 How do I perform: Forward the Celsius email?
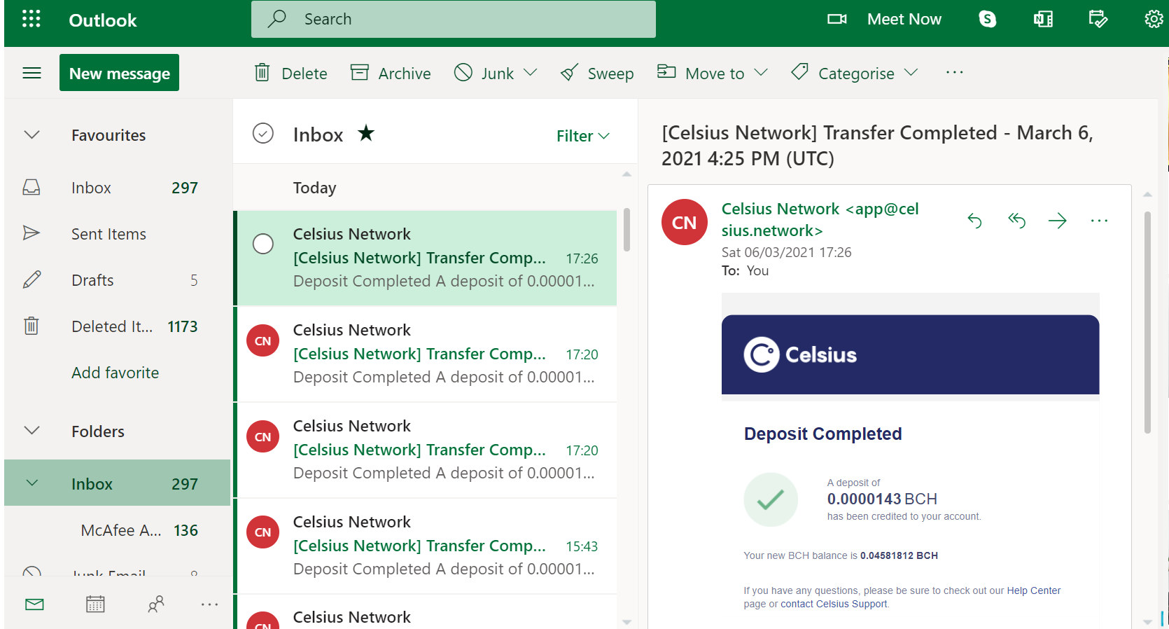[x=1057, y=221]
